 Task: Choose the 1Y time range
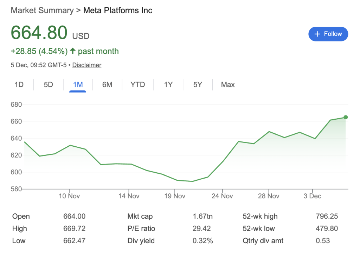(168, 85)
